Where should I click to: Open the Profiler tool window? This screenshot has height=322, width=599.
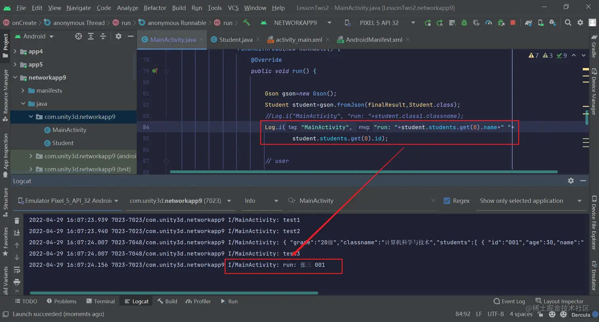click(198, 301)
